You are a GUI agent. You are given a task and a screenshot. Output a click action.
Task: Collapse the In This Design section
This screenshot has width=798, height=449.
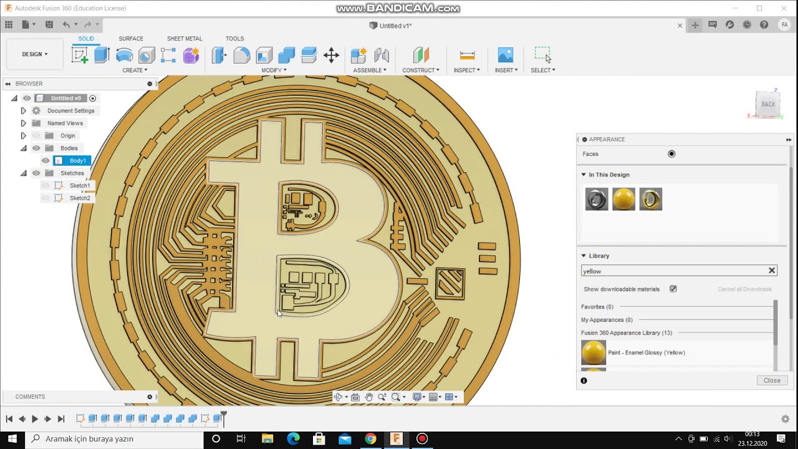584,175
